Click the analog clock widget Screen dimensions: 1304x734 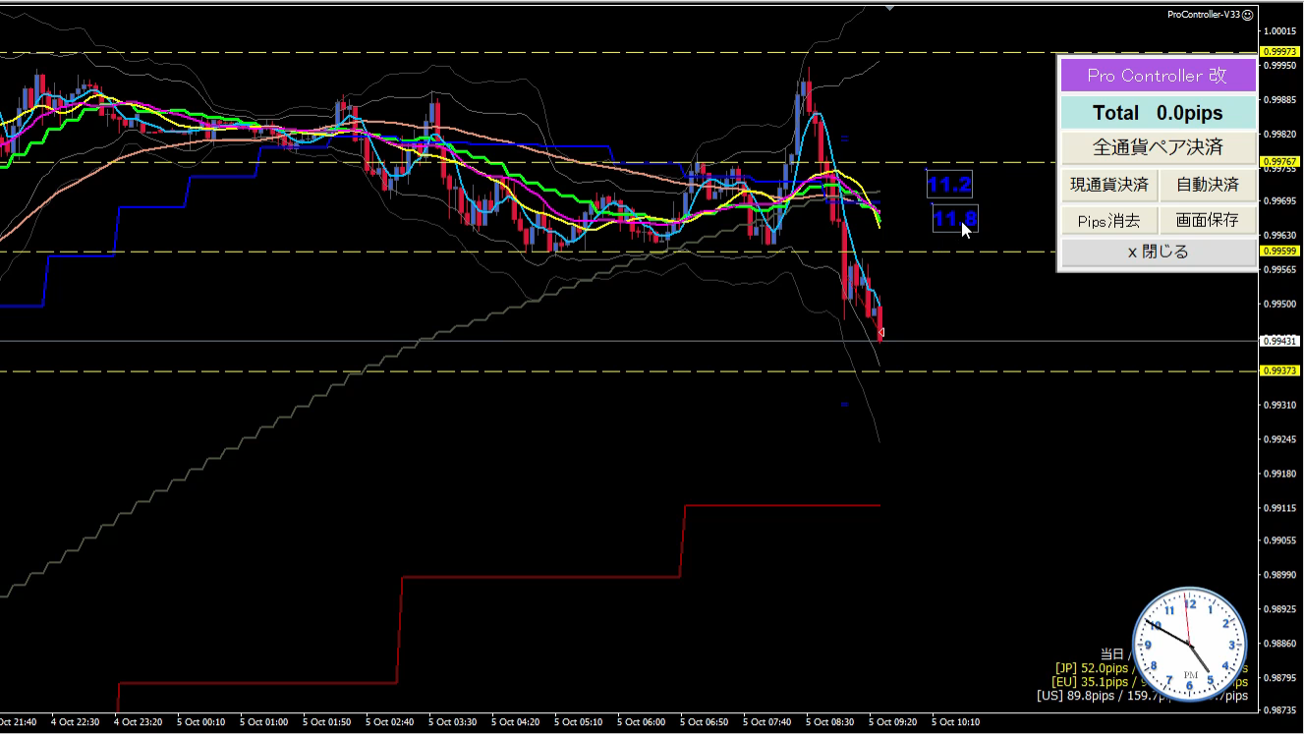(1189, 645)
